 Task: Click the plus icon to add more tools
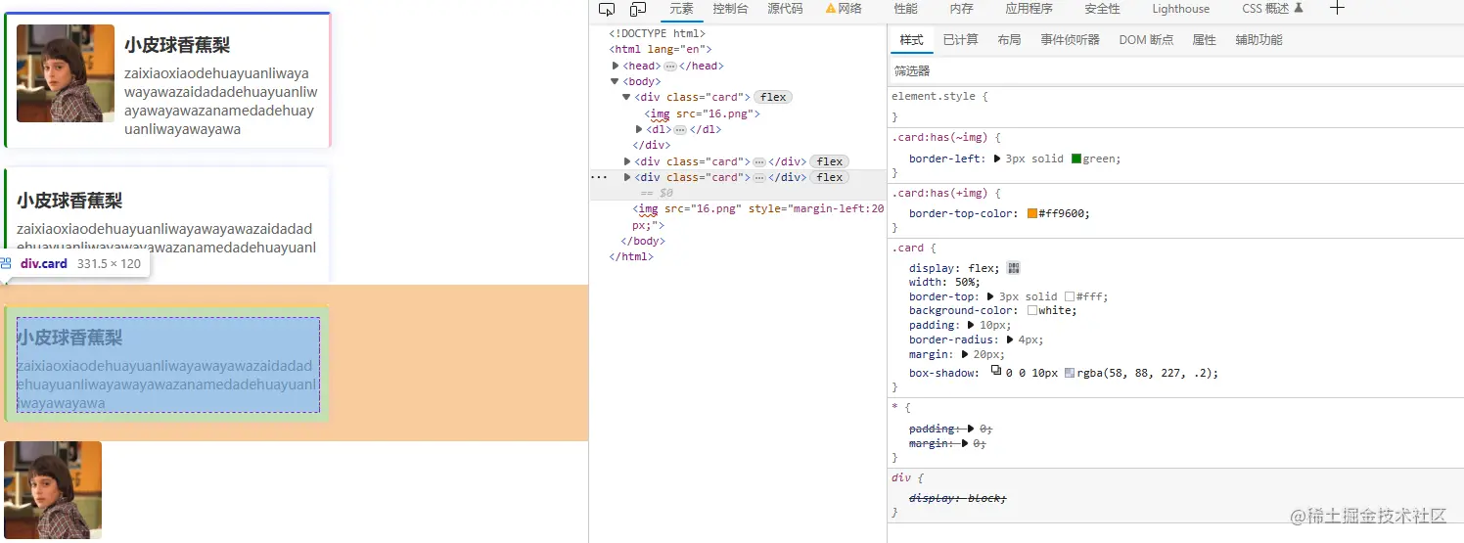[1337, 8]
